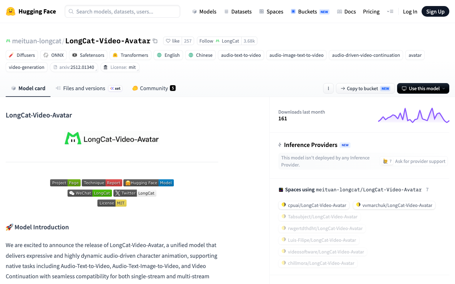Open the Project Page badge
Screen dimensions: 455x284
click(65, 183)
